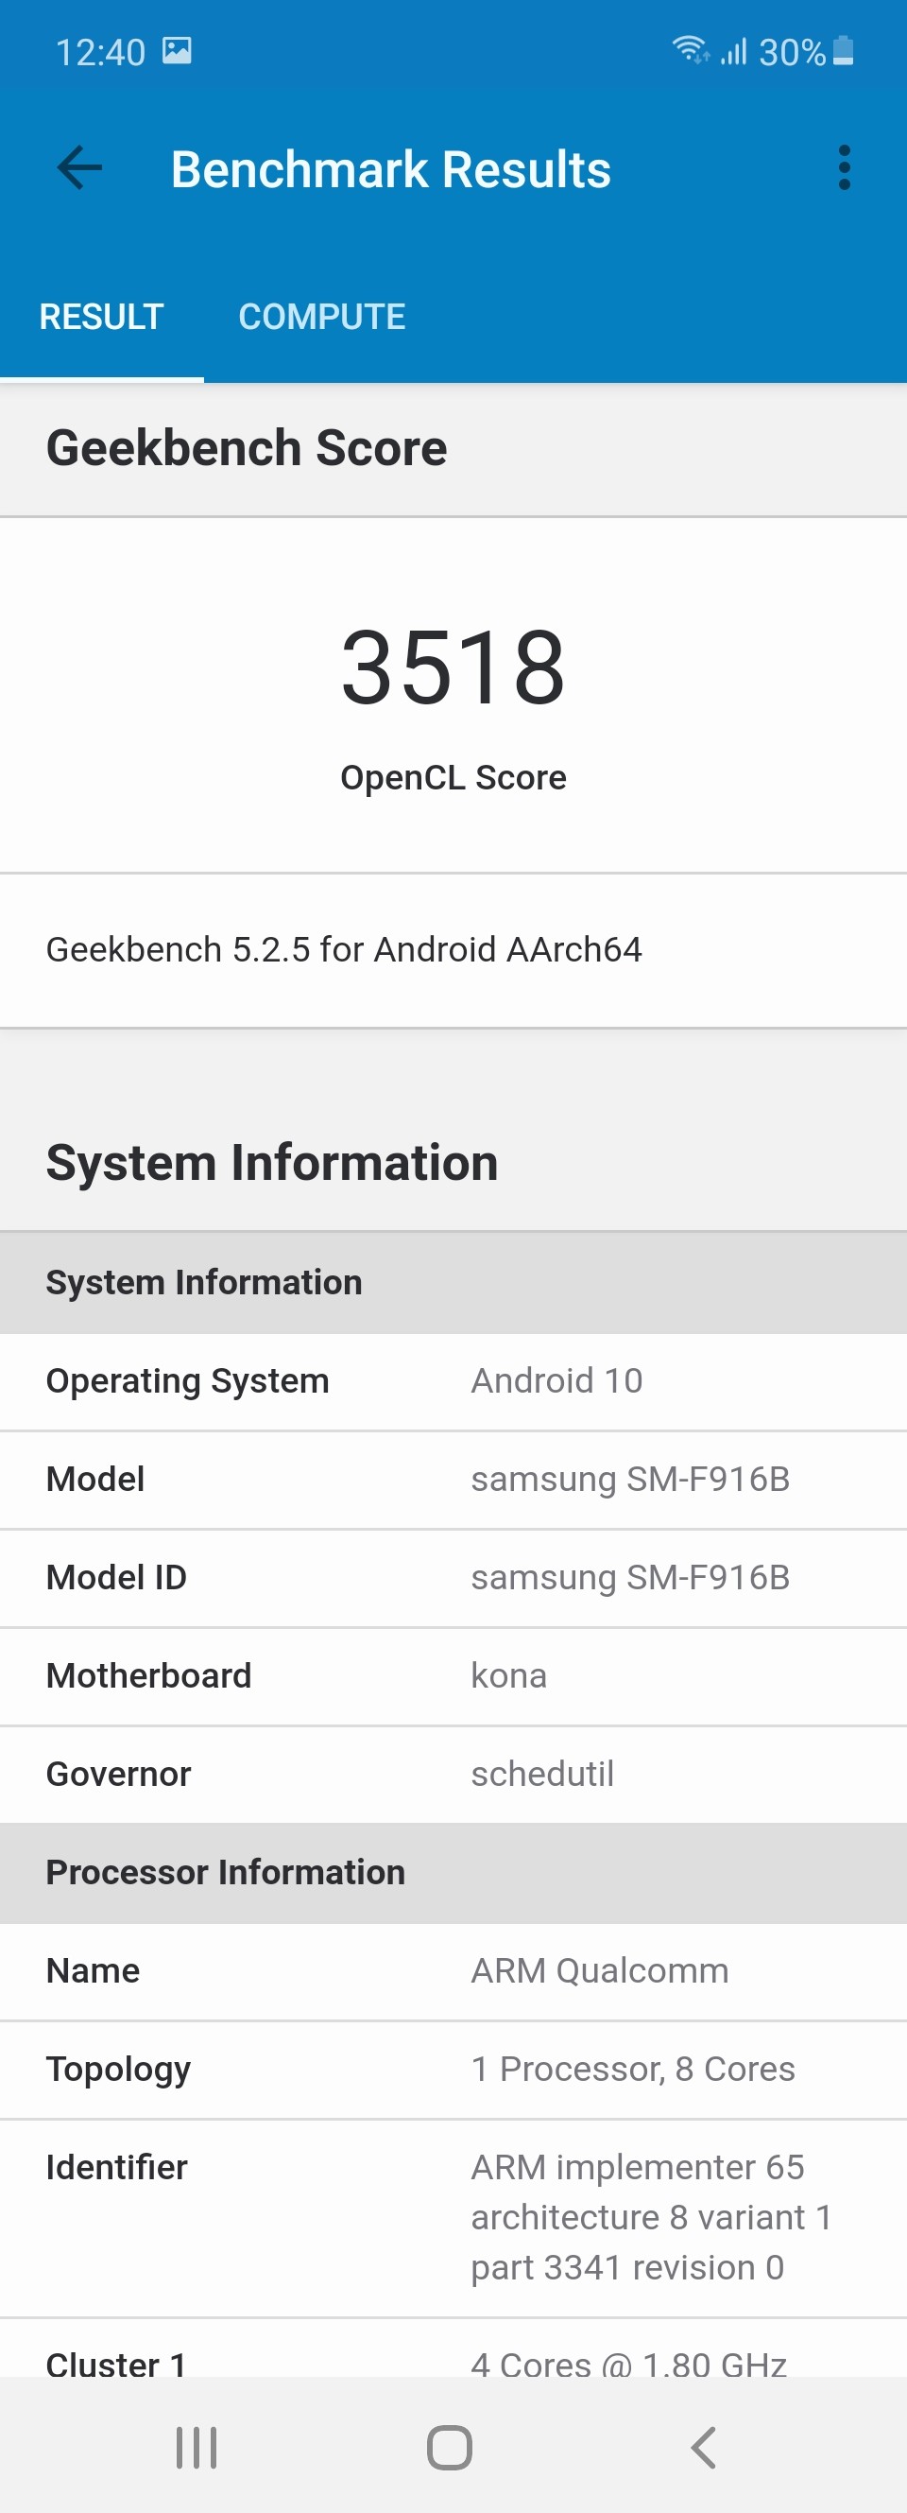Tap the Geekbench 5.2.5 version line

click(x=344, y=949)
